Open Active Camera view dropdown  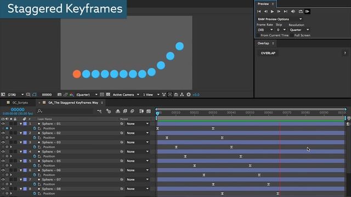[x=126, y=95]
